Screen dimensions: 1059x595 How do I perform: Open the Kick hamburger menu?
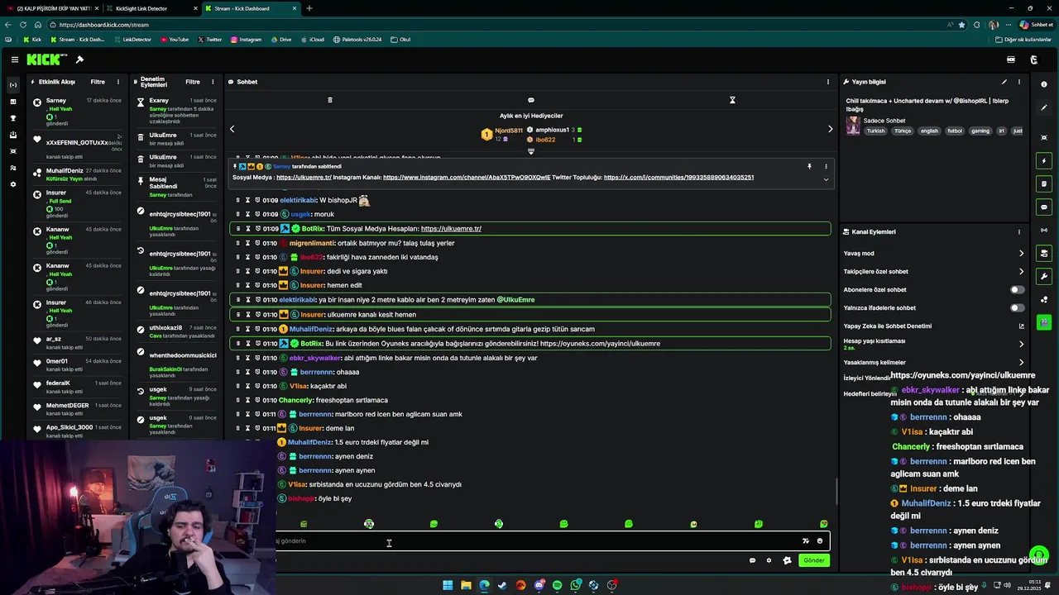(x=15, y=59)
